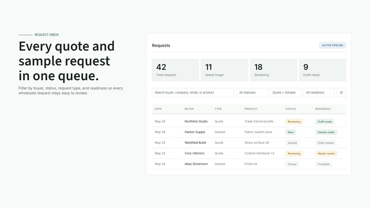This screenshot has height=208, width=370.
Task: Sort by the TYPE column header
Action: (x=218, y=109)
